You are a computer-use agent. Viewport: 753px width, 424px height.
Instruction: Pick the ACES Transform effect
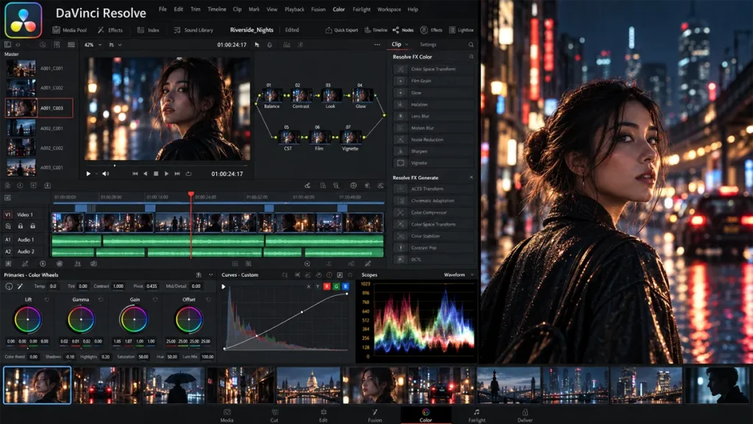(433, 189)
